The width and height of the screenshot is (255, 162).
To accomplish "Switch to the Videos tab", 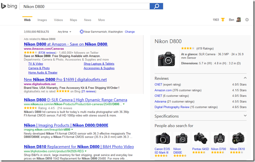I will pos(58,20).
